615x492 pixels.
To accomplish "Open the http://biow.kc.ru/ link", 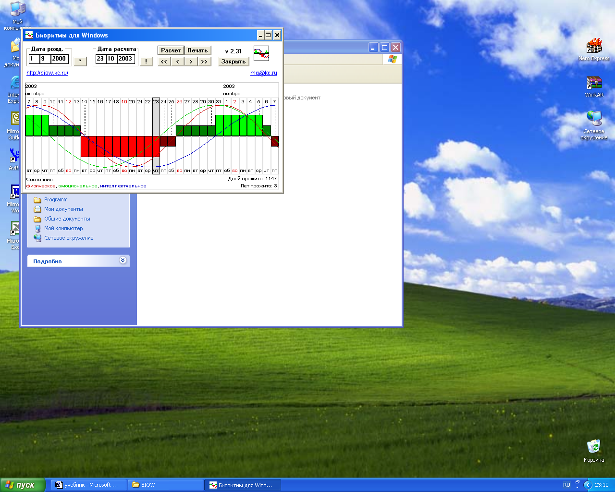I will pos(47,73).
